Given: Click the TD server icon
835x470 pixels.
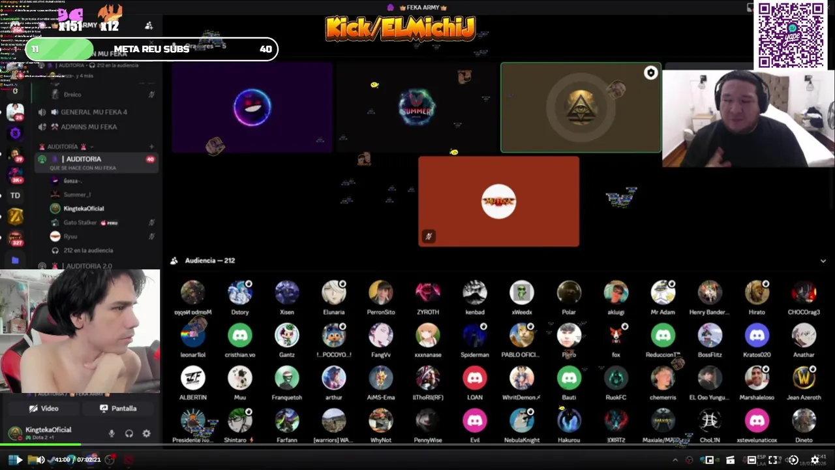Looking at the screenshot, I should point(15,195).
